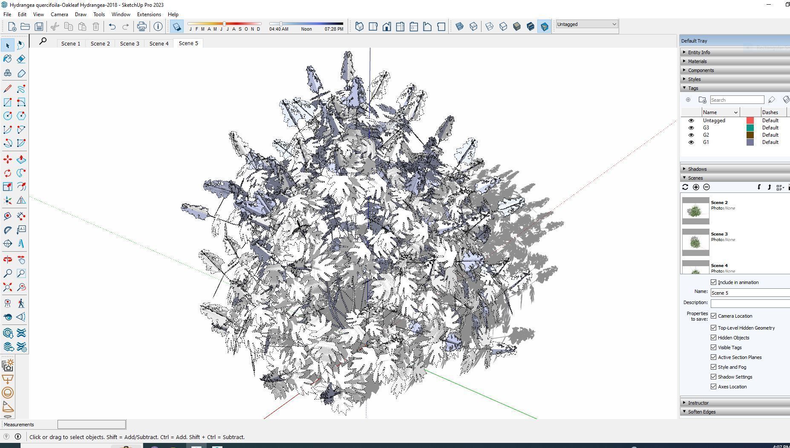Uncheck the Shadow Settings checkbox
This screenshot has width=790, height=448.
click(714, 377)
